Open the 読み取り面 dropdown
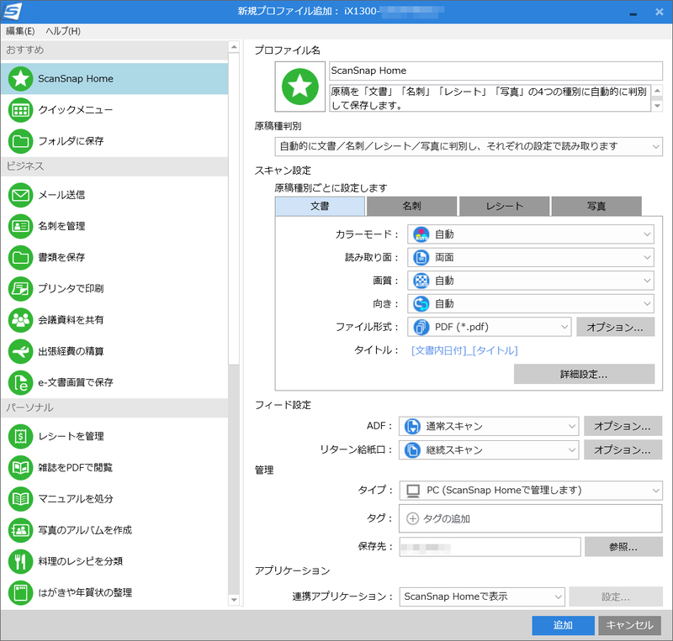 531,258
